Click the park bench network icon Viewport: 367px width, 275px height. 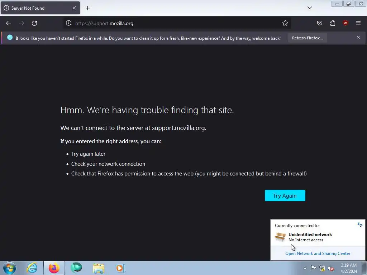[280, 237]
